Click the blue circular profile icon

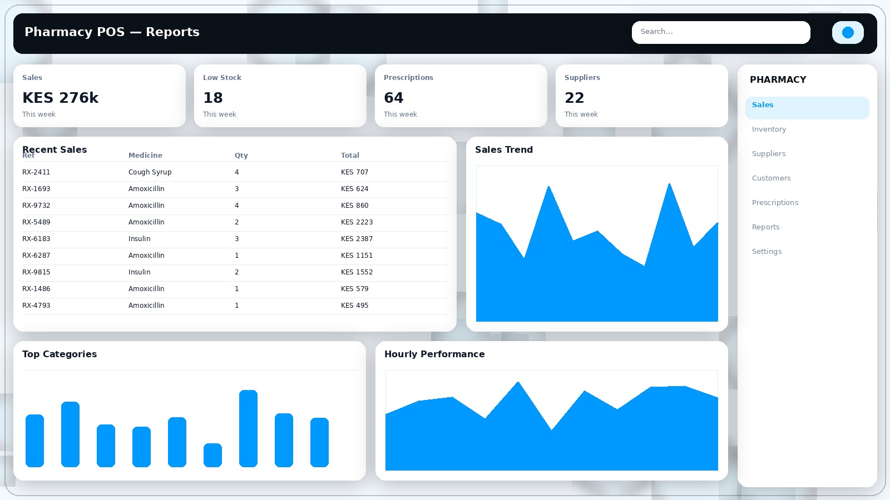pos(848,32)
